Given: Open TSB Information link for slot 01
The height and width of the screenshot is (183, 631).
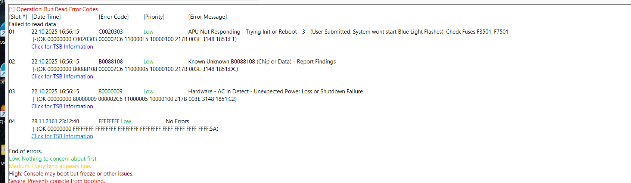Looking at the screenshot, I should (62, 47).
